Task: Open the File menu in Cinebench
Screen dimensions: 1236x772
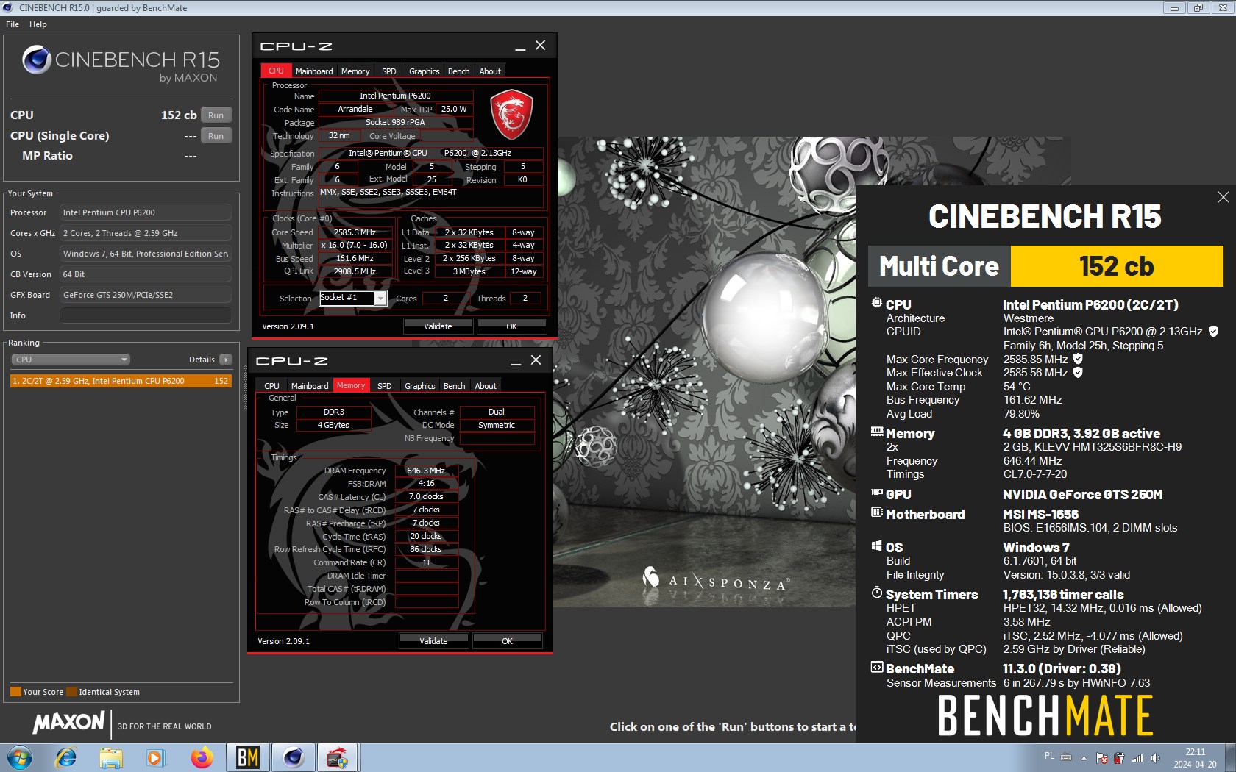Action: coord(13,24)
